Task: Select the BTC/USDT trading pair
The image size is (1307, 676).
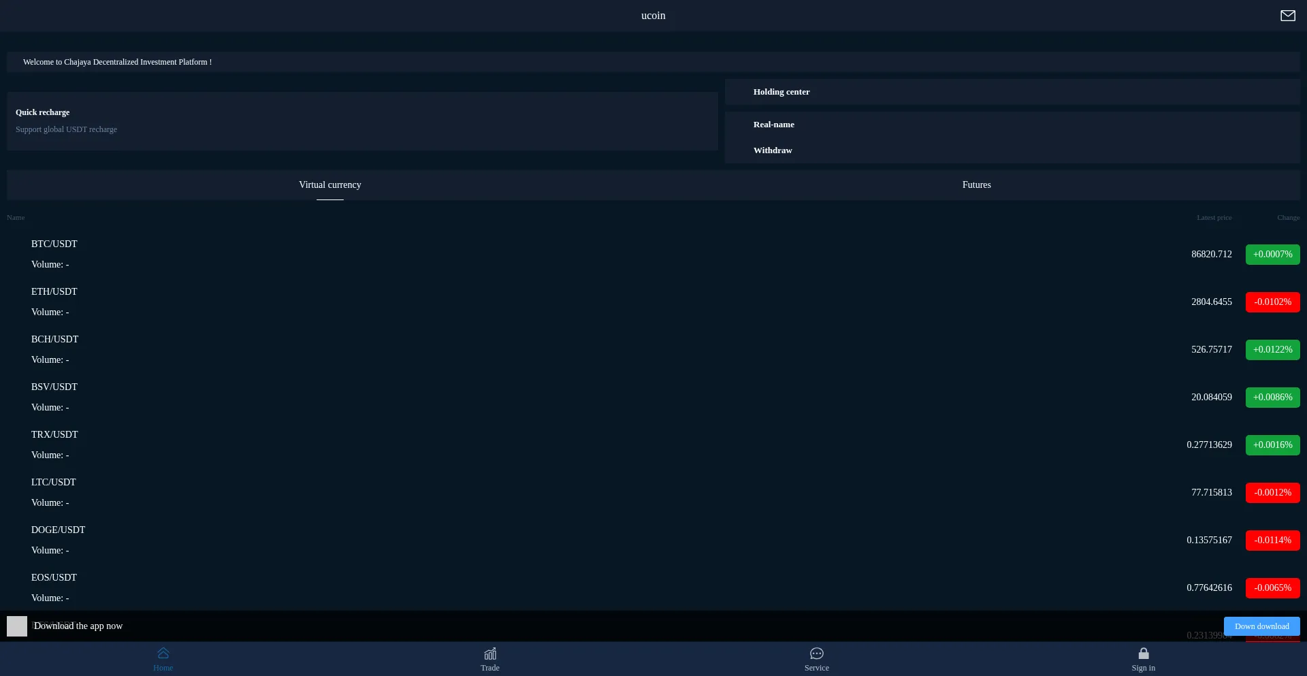Action: [54, 244]
